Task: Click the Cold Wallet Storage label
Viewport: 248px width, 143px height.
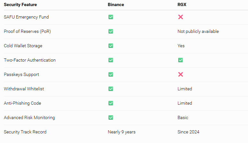Action: 23,46
